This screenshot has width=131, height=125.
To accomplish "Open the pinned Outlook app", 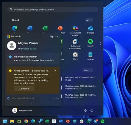I will click(91, 30).
